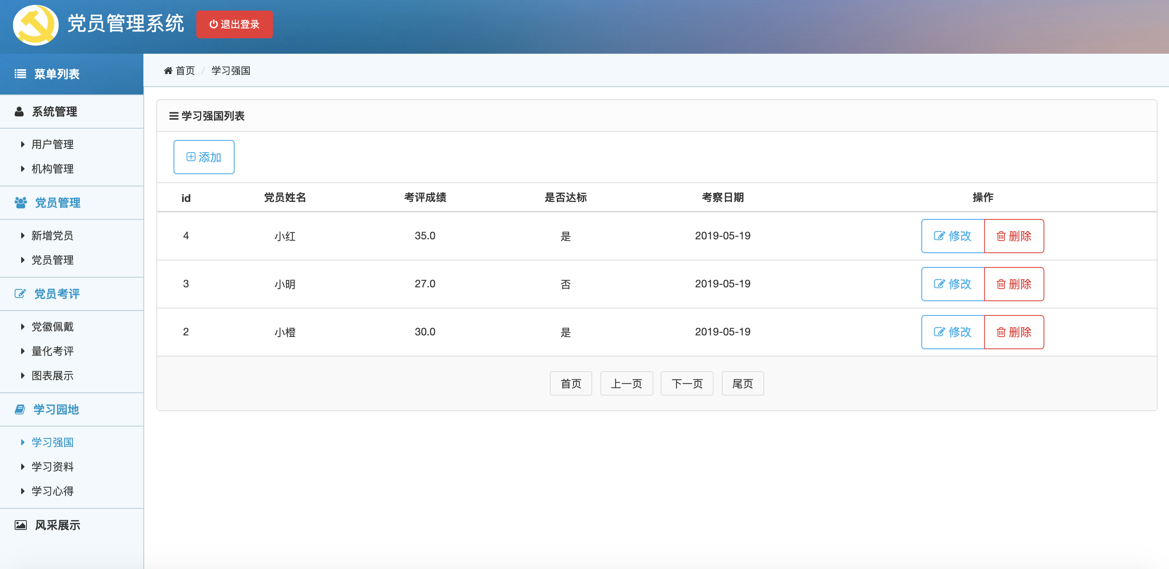Click the edit icon in 小明 row
This screenshot has height=569, width=1169.
(939, 284)
